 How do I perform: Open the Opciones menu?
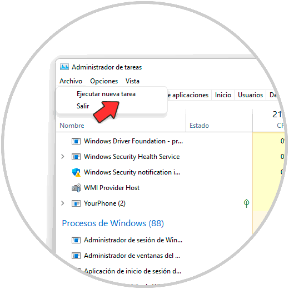click(104, 81)
